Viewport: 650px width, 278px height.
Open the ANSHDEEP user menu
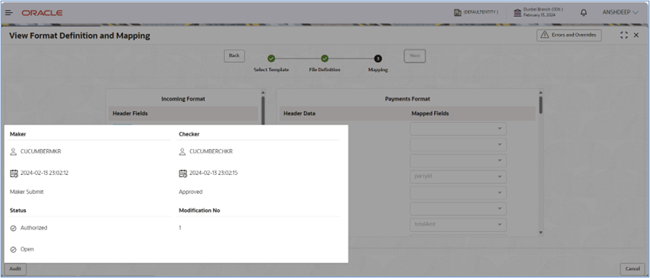620,12
